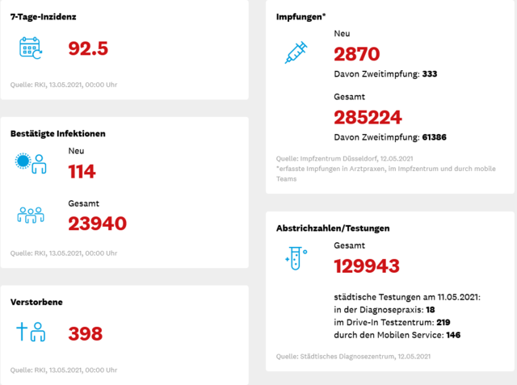Click the total vaccinations figure 285224
Screen dimensions: 517x385
[368, 117]
